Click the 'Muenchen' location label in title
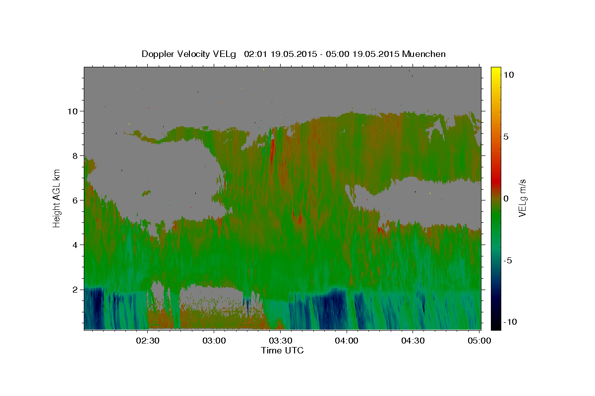This screenshot has width=595, height=396. (x=424, y=54)
